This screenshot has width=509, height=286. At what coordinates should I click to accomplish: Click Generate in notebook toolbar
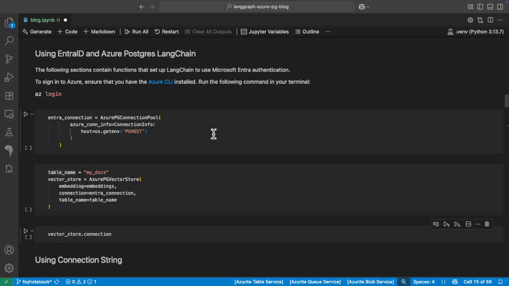(x=37, y=32)
